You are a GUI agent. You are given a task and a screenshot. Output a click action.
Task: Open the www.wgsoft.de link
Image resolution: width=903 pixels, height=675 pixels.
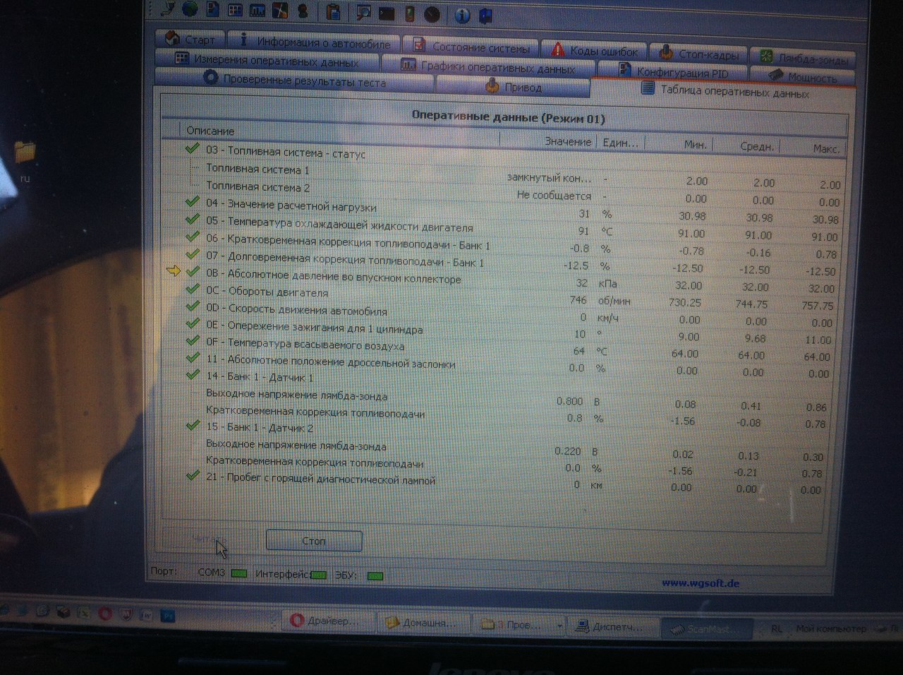point(699,583)
